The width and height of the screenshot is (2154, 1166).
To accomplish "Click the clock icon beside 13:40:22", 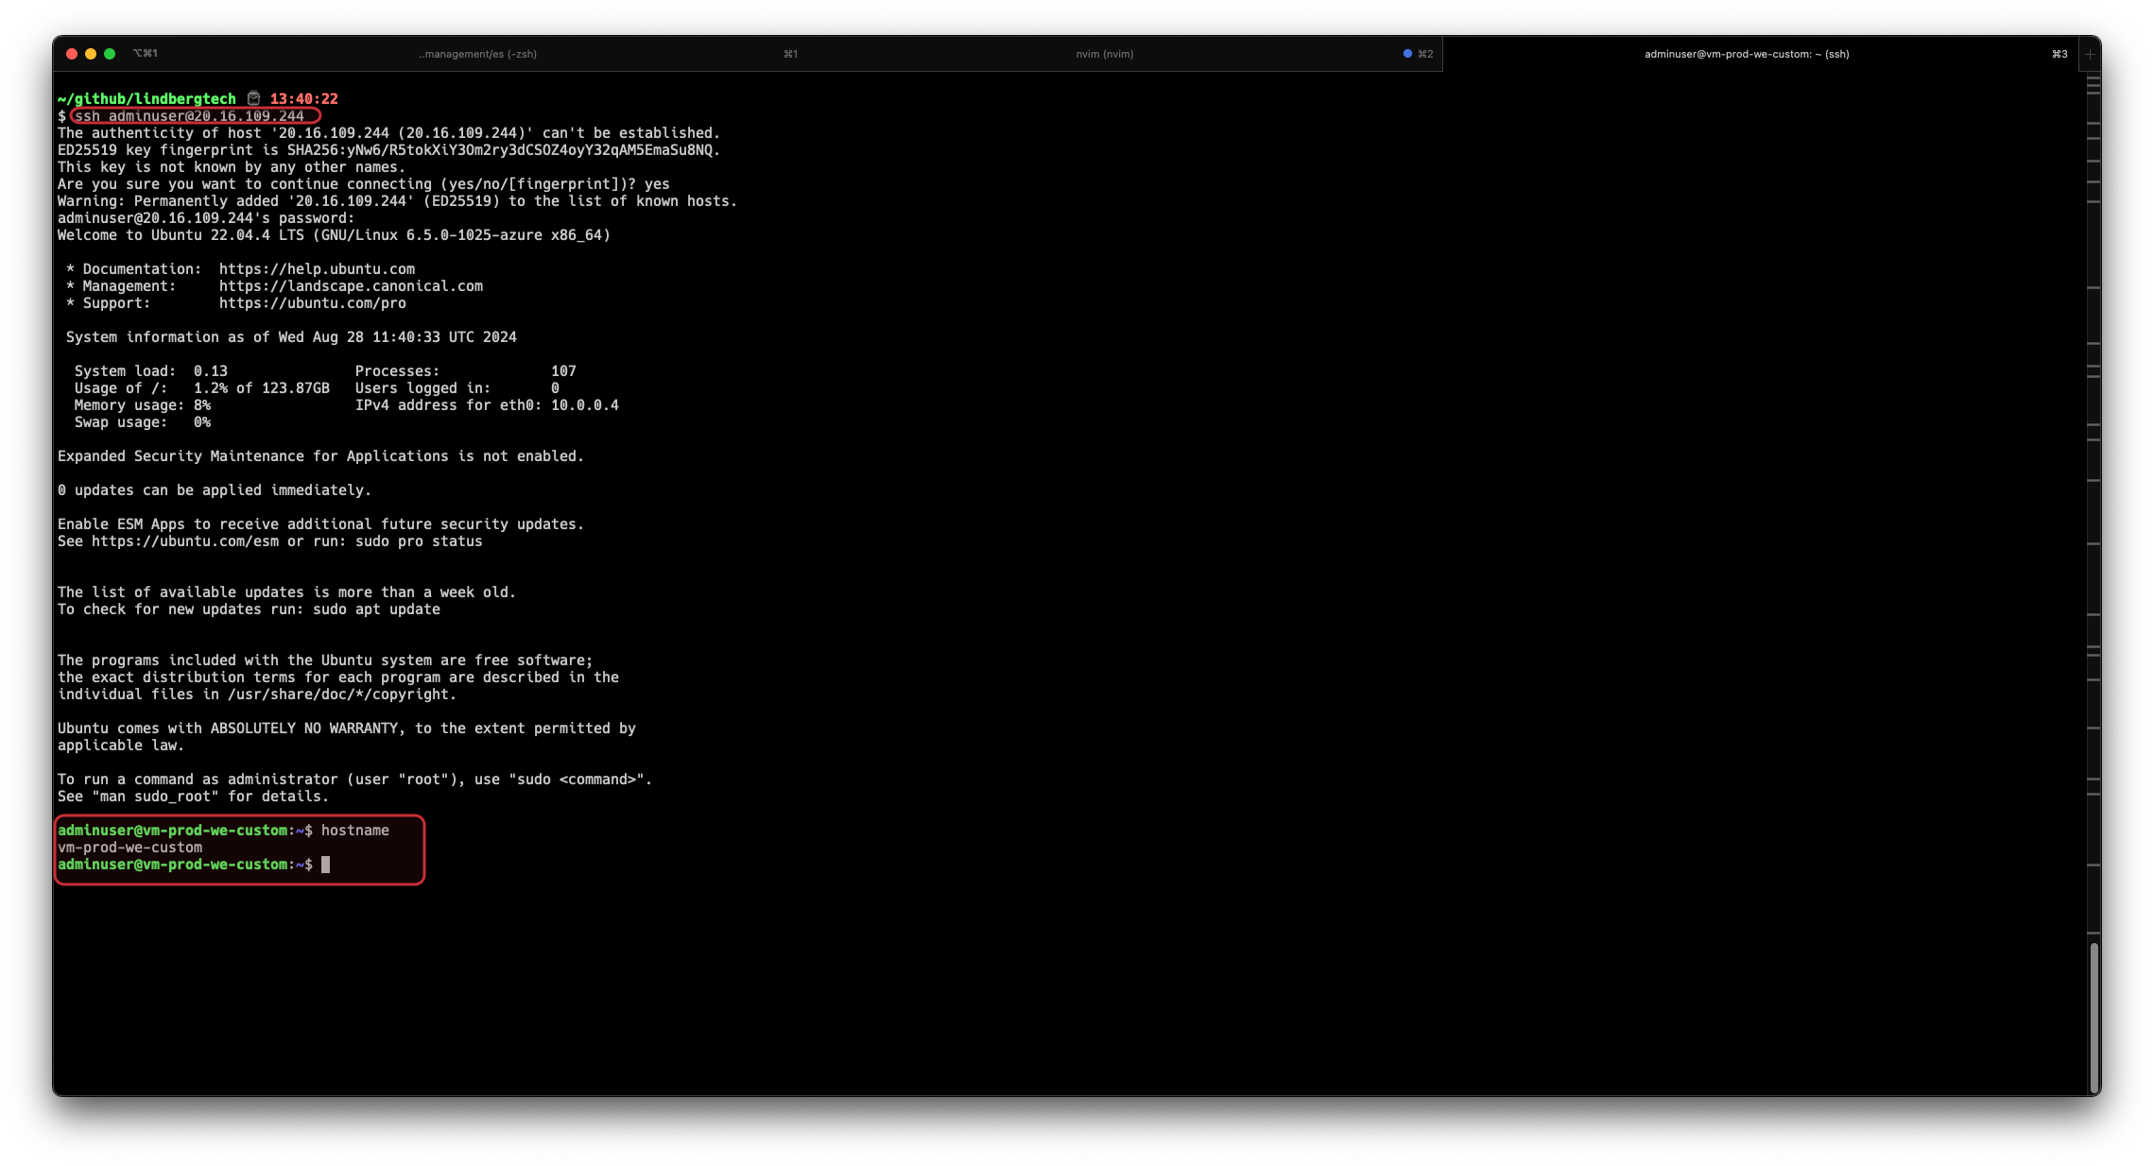I will pyautogui.click(x=253, y=98).
